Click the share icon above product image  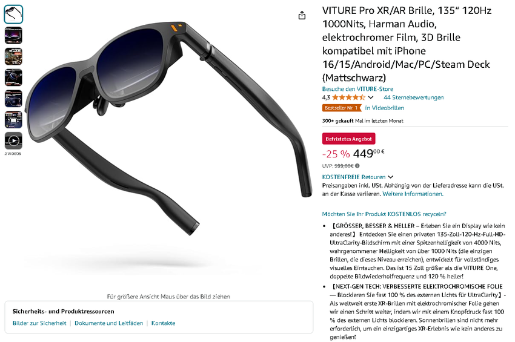point(302,15)
